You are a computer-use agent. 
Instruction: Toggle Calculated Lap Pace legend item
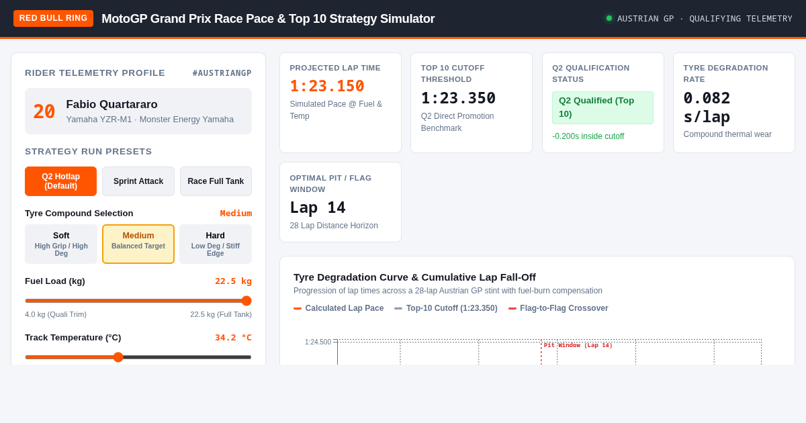[x=339, y=308]
